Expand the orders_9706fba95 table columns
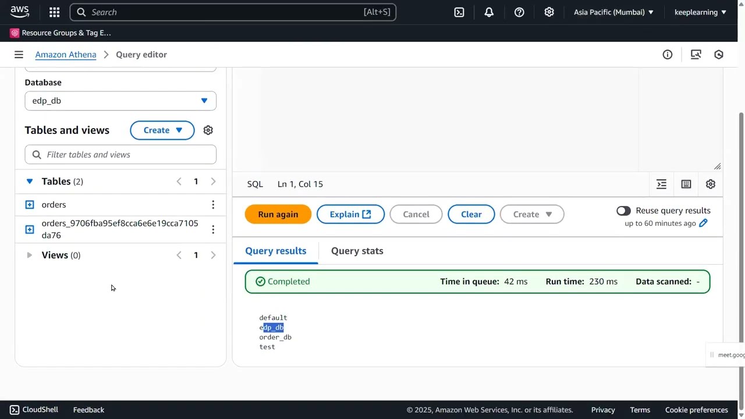This screenshot has height=419, width=745. coord(30,229)
